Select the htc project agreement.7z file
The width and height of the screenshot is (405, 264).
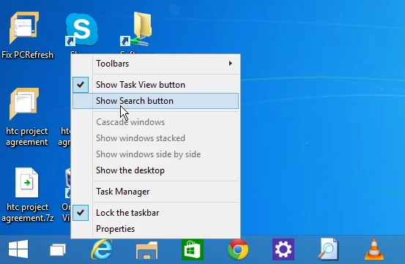[x=27, y=183]
